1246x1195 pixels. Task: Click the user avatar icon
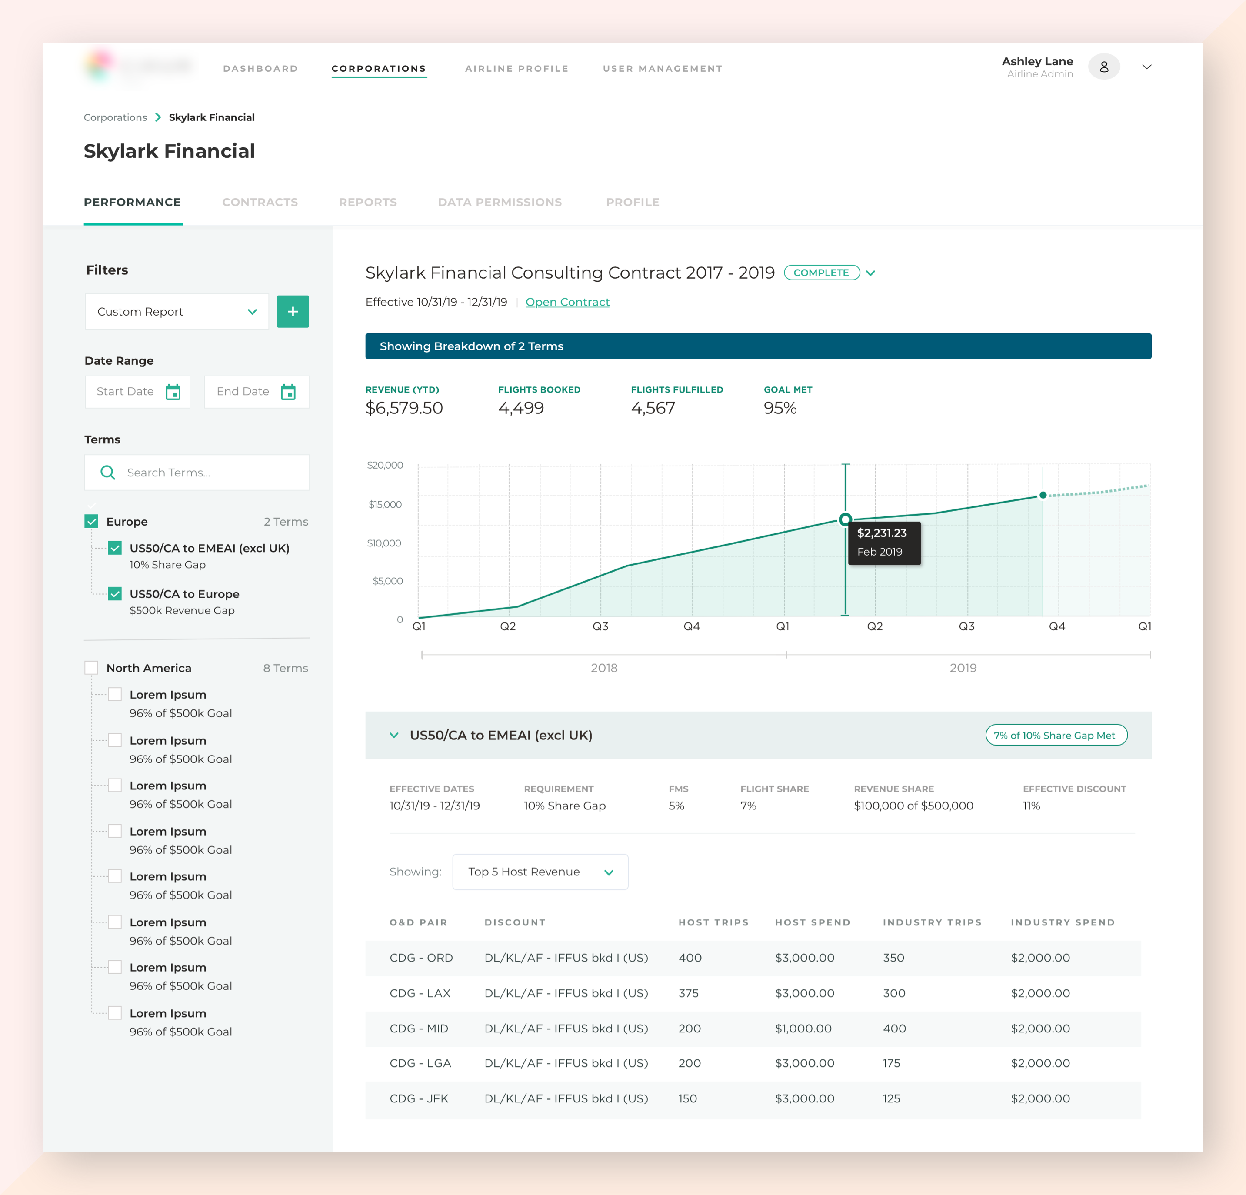[x=1103, y=67]
